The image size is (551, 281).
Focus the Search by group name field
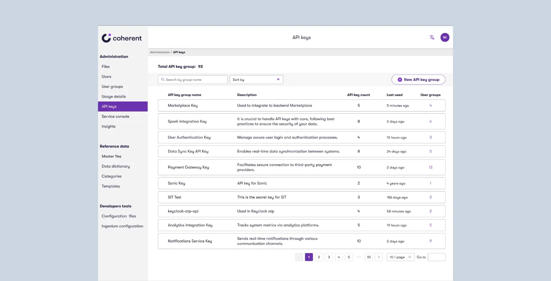pyautogui.click(x=193, y=79)
